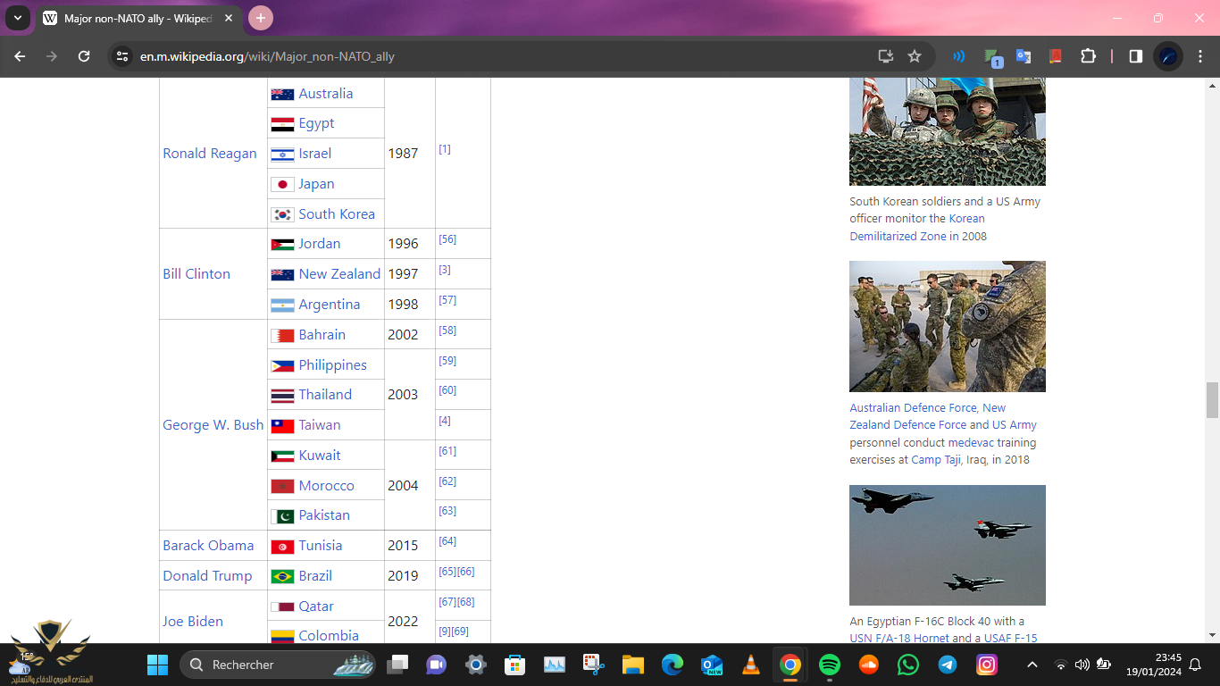Open the Bill Clinton link
The image size is (1220, 686).
tap(196, 274)
